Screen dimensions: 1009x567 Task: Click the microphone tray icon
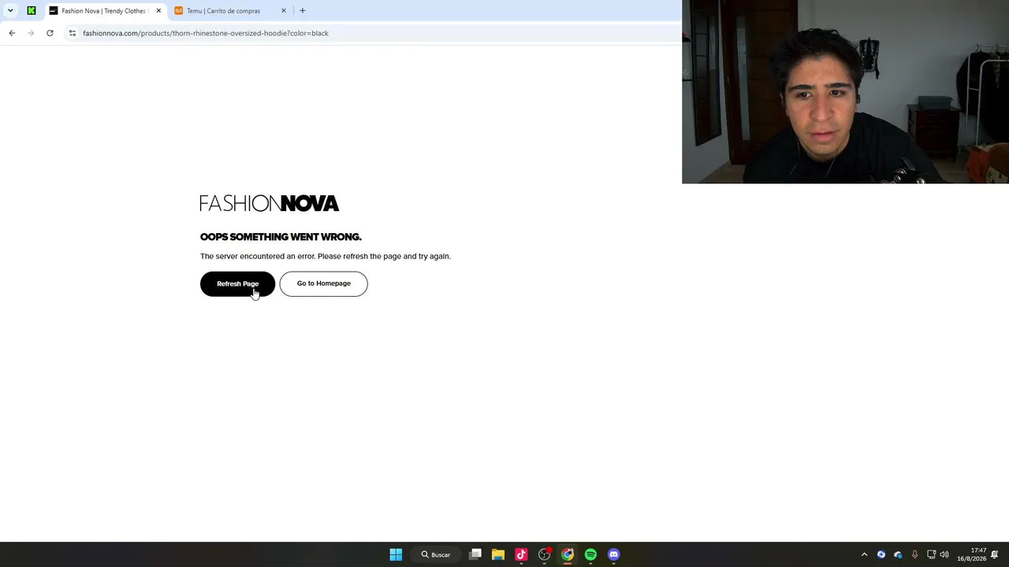[x=914, y=554]
